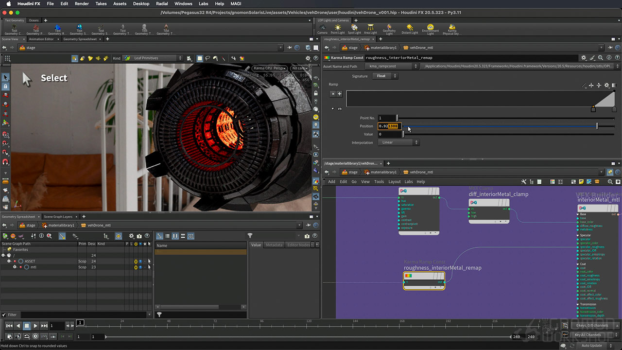Select the arrow Select tool in viewport toolbar

pos(6,77)
